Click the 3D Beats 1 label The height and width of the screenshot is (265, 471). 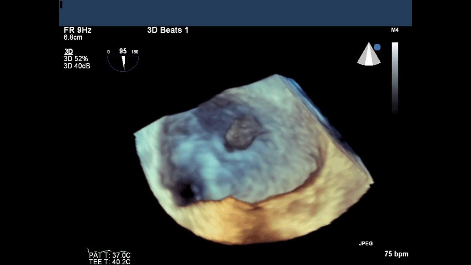[168, 30]
